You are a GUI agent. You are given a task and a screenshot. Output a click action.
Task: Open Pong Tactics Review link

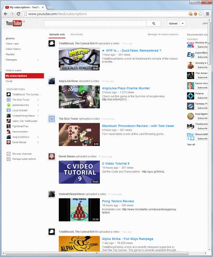pos(118,201)
